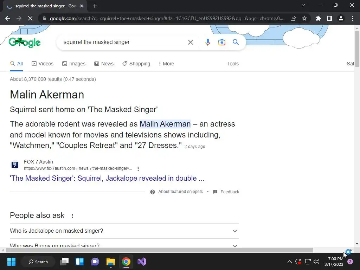This screenshot has width=360, height=270.
Task: Open Task View on taskbar
Action: [x=64, y=262]
